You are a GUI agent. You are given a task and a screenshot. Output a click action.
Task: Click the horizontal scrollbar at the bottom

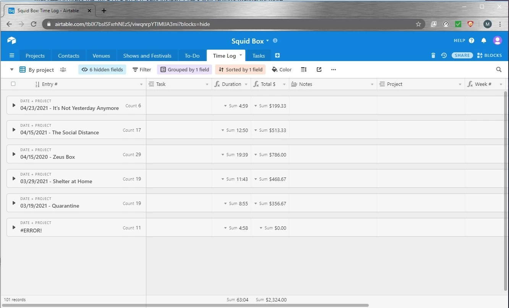tap(185, 305)
